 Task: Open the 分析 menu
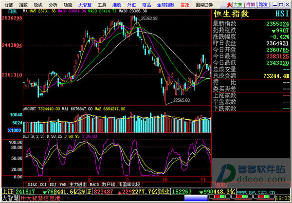click(53, 5)
